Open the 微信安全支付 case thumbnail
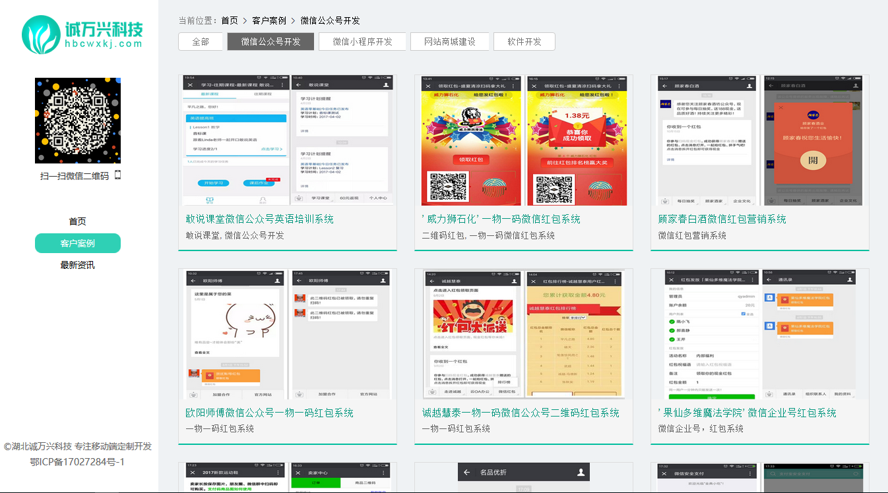Image resolution: width=888 pixels, height=493 pixels. point(760,477)
